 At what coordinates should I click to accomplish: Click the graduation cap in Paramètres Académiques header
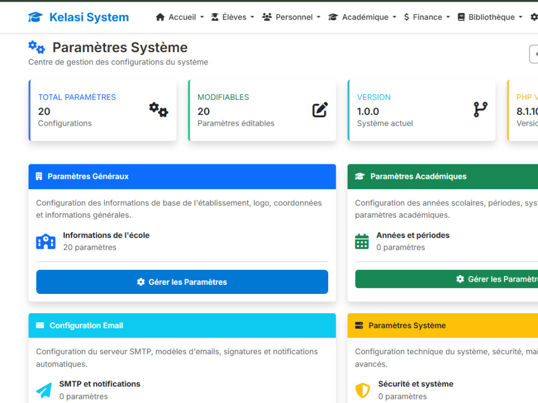[x=359, y=176]
